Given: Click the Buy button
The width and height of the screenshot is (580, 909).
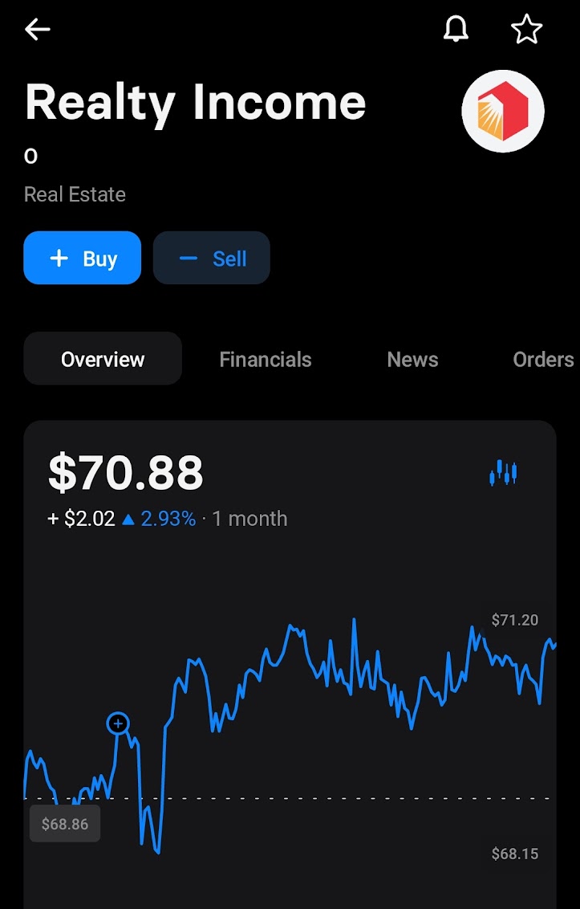Looking at the screenshot, I should 83,258.
